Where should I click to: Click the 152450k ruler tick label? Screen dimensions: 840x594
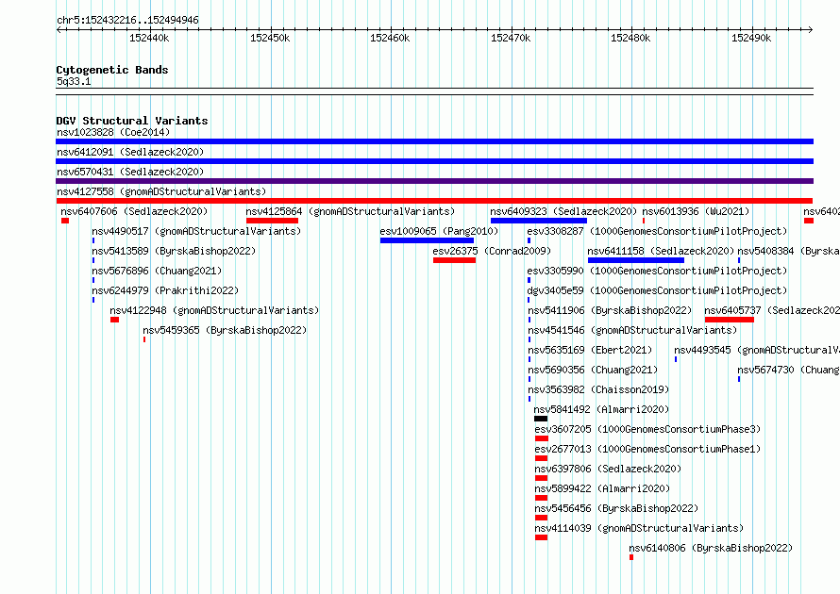[270, 38]
